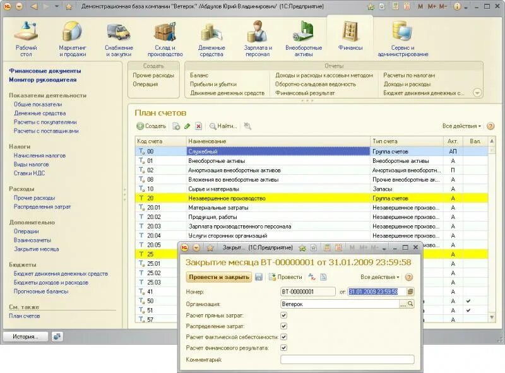Viewport: 505px width, 373px height.
Task: Toggle Расчет финансового результата checkbox
Action: (x=283, y=348)
